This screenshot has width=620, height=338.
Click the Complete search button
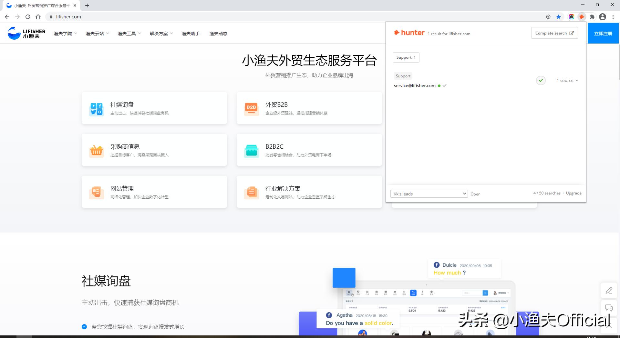(x=554, y=33)
